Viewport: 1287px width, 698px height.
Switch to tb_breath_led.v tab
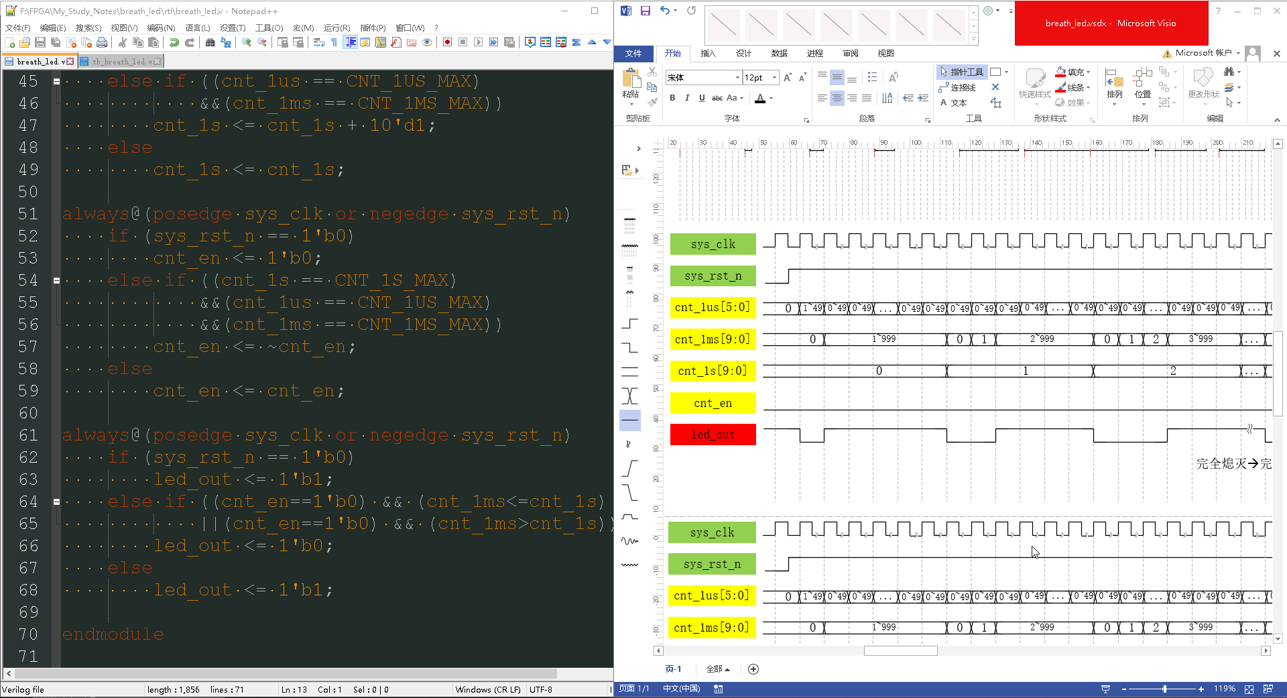[121, 62]
